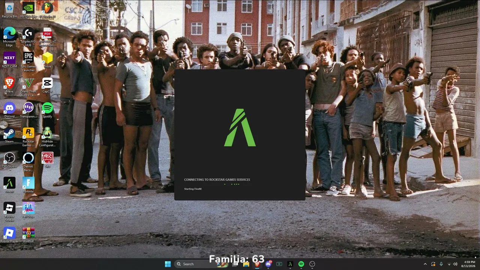Screen dimensions: 480x270
Task: Click the "Starting FiveM" status text
Action: tap(193, 189)
